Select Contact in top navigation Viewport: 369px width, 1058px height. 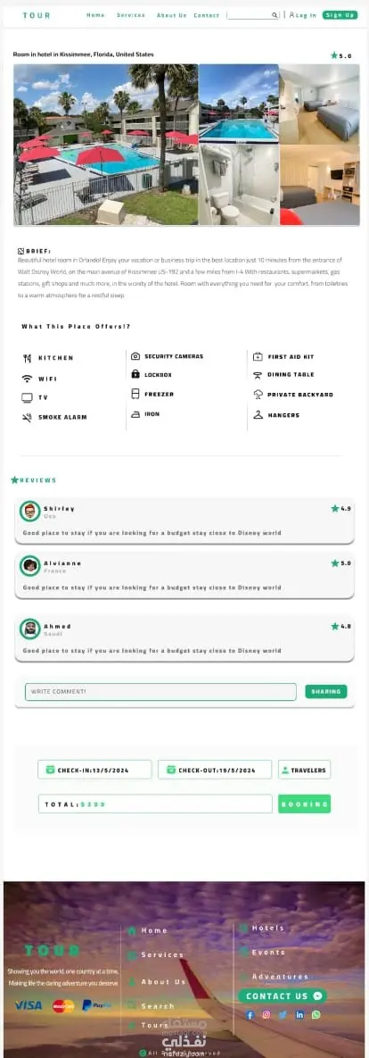point(206,15)
